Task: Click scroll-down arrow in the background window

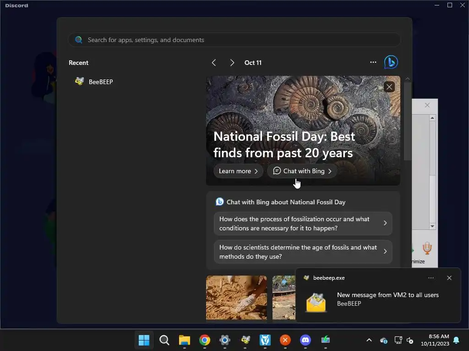Action: 432,226
